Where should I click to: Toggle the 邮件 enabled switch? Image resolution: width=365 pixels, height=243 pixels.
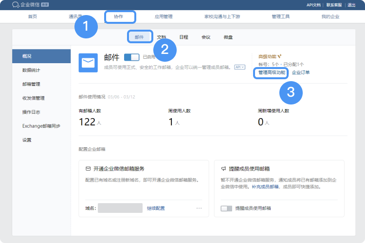coord(131,57)
